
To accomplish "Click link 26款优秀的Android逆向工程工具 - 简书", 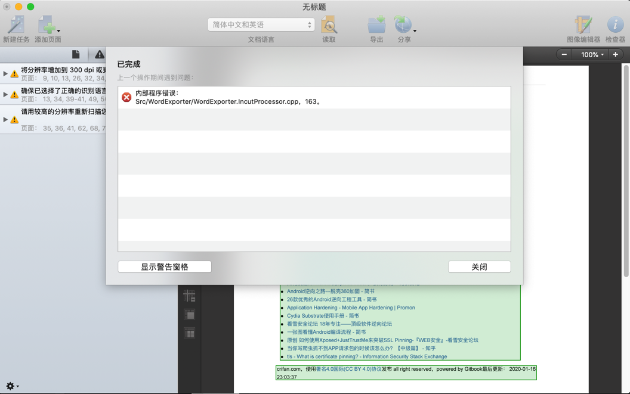I will pyautogui.click(x=332, y=299).
